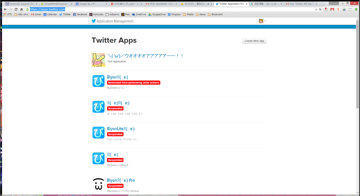The image size is (360, 196).
Task: Click the Suspended badge under BiyonLite
Action: pyautogui.click(x=115, y=134)
